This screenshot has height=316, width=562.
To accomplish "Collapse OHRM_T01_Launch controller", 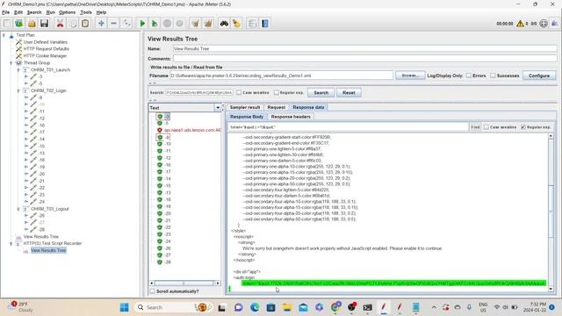I will coord(18,70).
